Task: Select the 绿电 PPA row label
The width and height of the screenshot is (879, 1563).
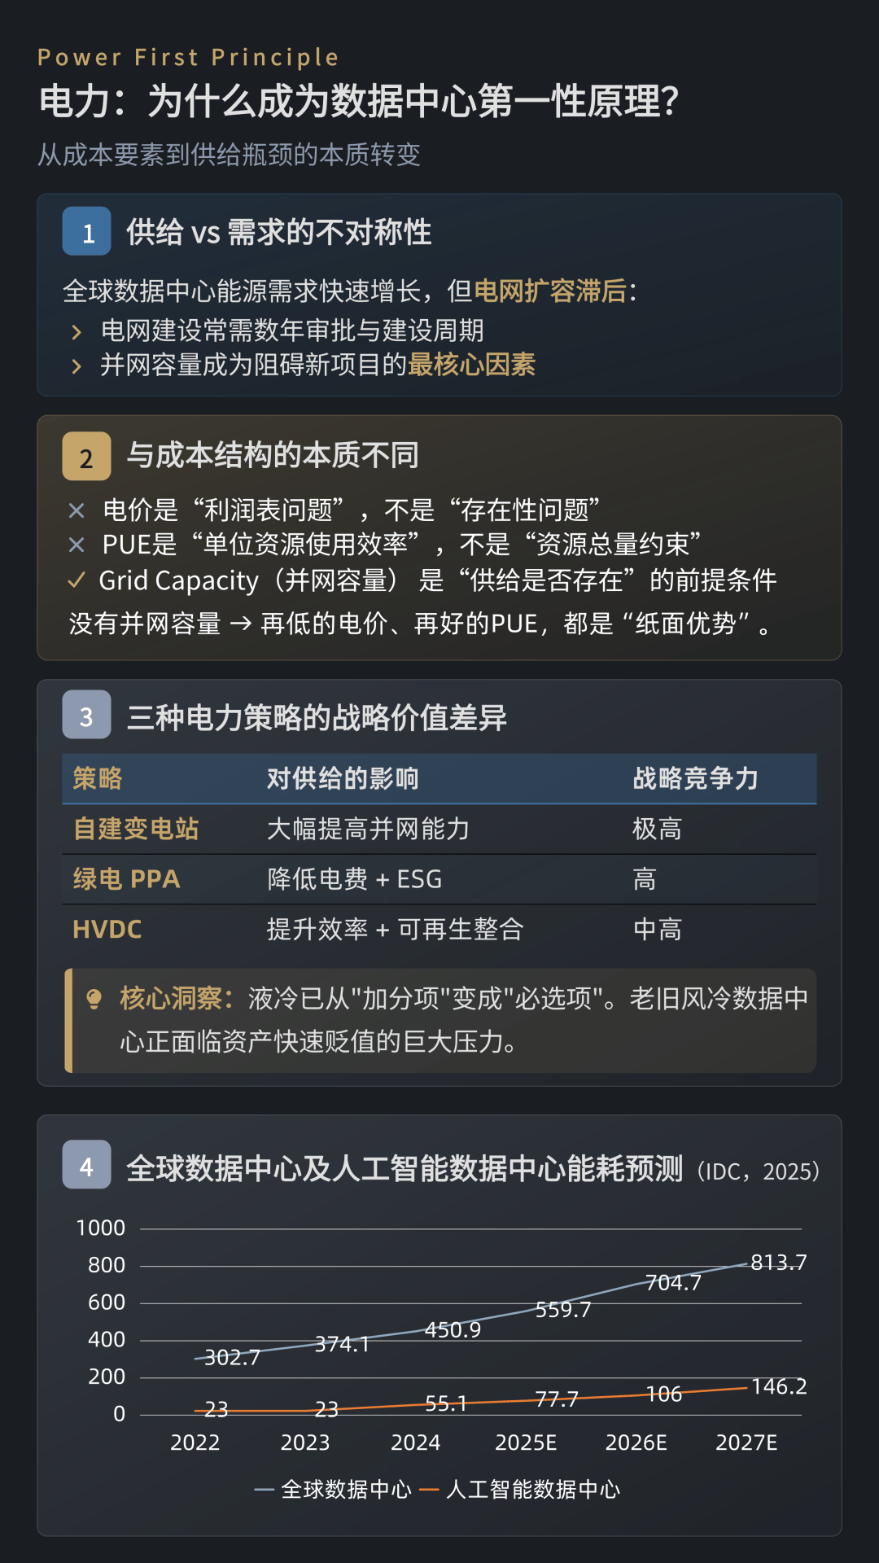Action: 126,879
